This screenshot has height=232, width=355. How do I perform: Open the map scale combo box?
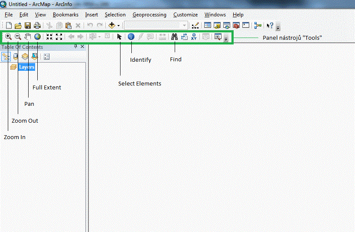point(156,25)
